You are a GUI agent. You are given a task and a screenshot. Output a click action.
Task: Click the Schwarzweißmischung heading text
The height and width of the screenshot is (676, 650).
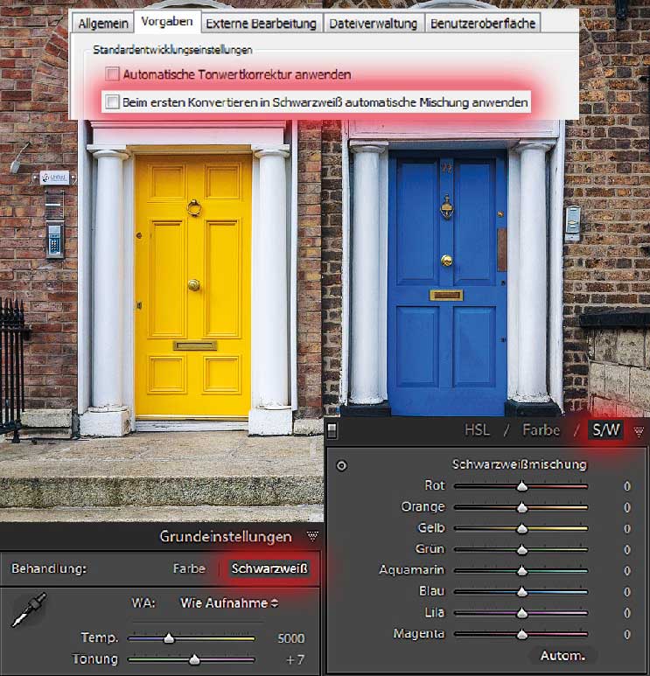pos(520,464)
